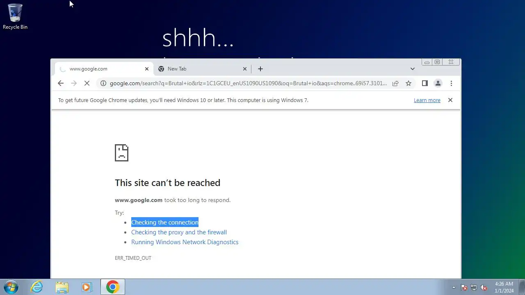
Task: Click the Chrome taskbar button
Action: [x=113, y=287]
